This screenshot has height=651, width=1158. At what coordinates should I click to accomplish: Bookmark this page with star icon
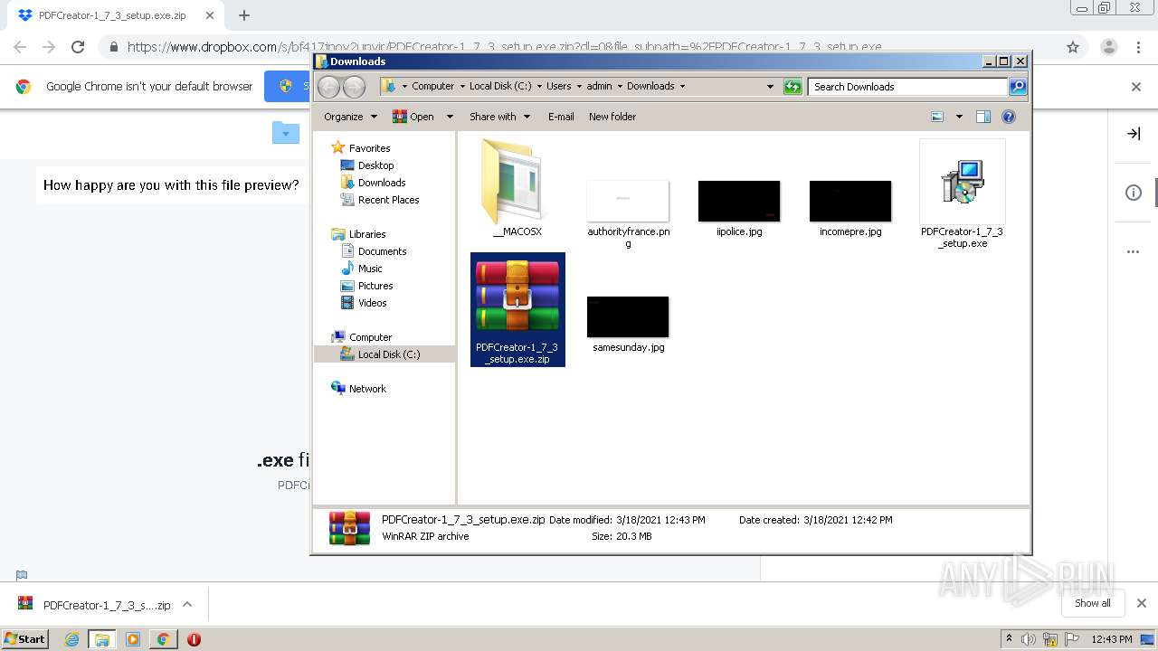coord(1073,47)
